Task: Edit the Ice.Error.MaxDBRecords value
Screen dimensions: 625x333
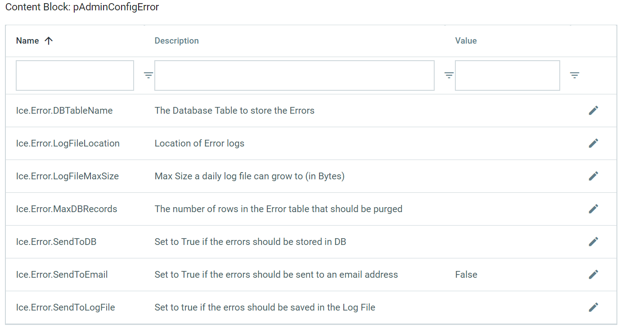Action: pos(594,209)
